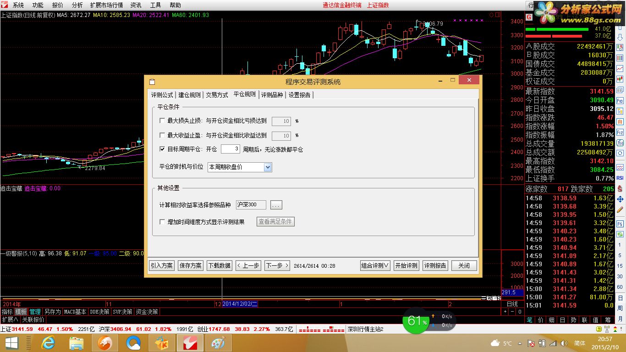Click the wave chart icon above RSI
The height and width of the screenshot is (352, 626).
click(x=620, y=167)
